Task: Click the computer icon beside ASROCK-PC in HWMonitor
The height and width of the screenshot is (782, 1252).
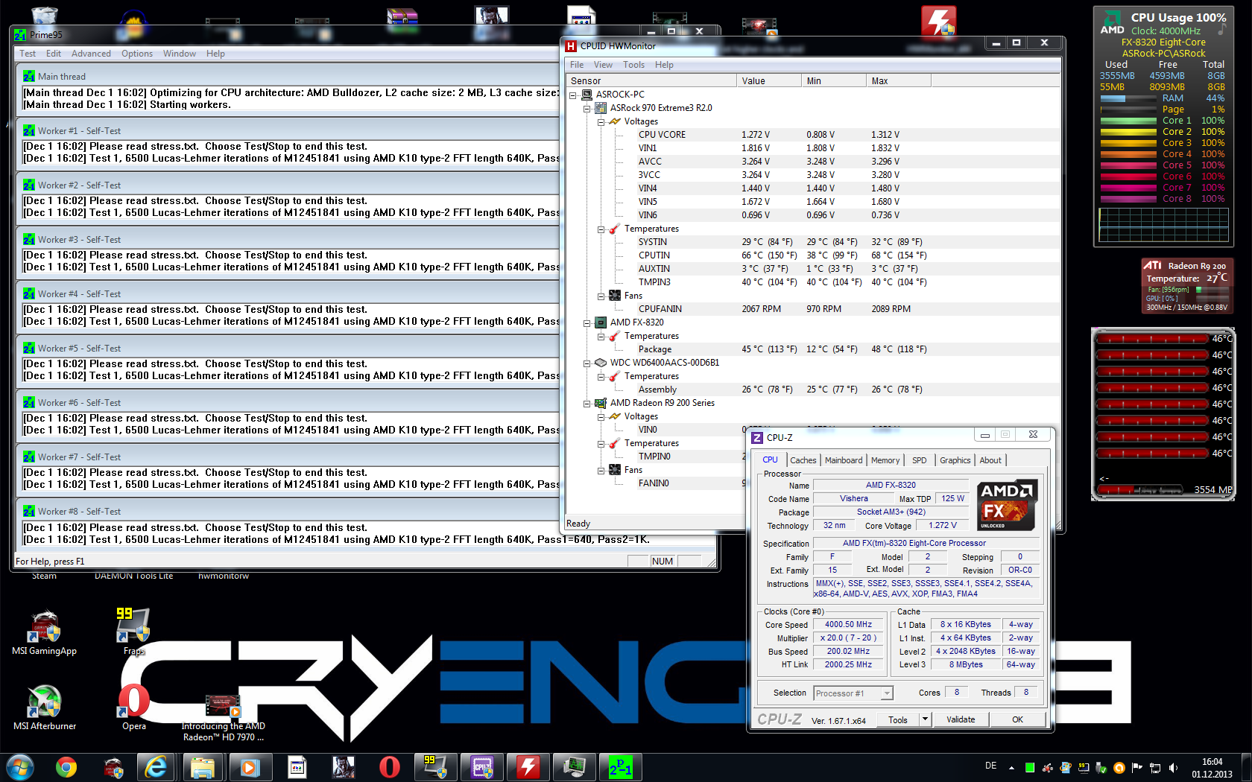Action: pyautogui.click(x=587, y=95)
